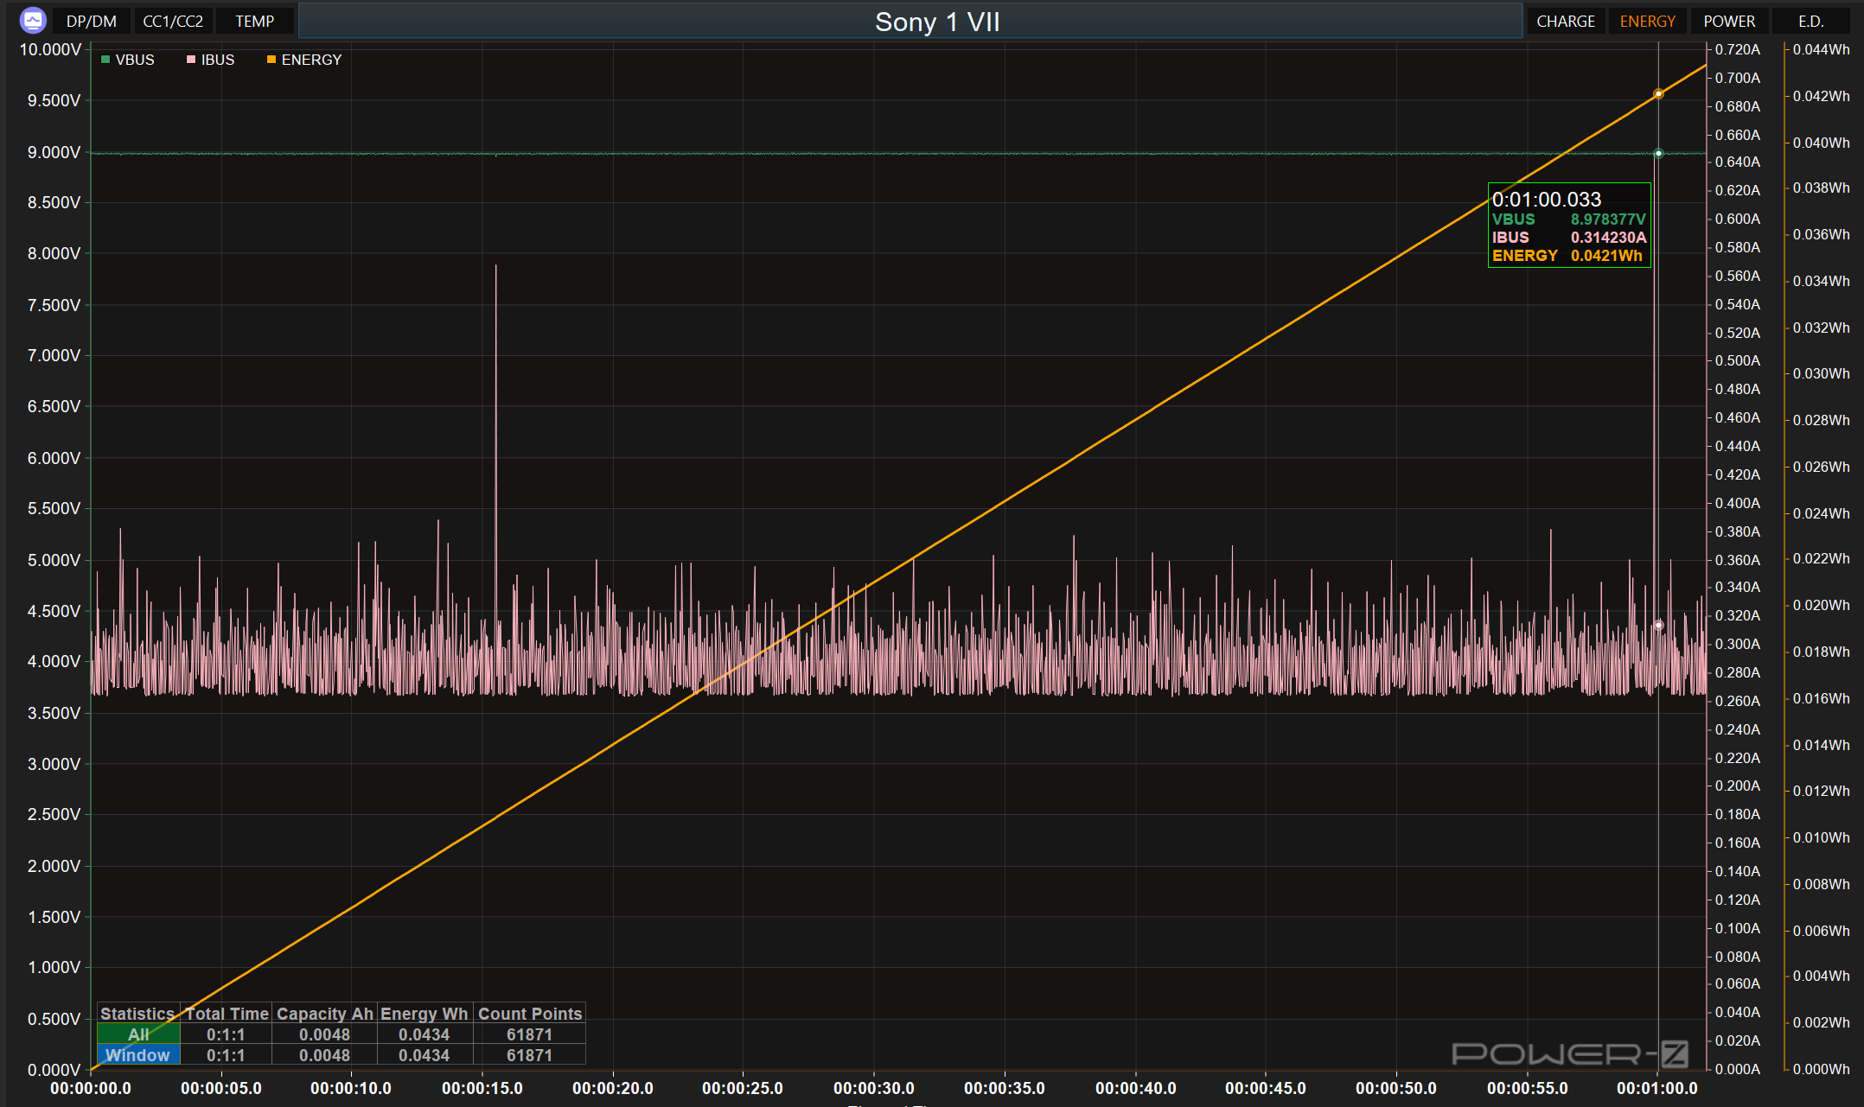Select the All statistics row
Viewport: 1864px width, 1107px height.
(x=138, y=1034)
